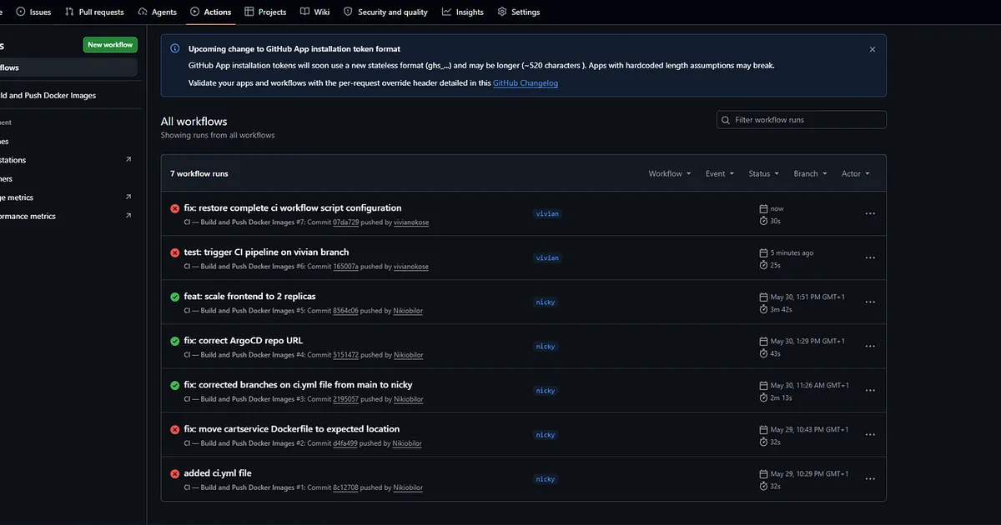Click the New workflow button
This screenshot has width=1001, height=525.
coord(110,45)
